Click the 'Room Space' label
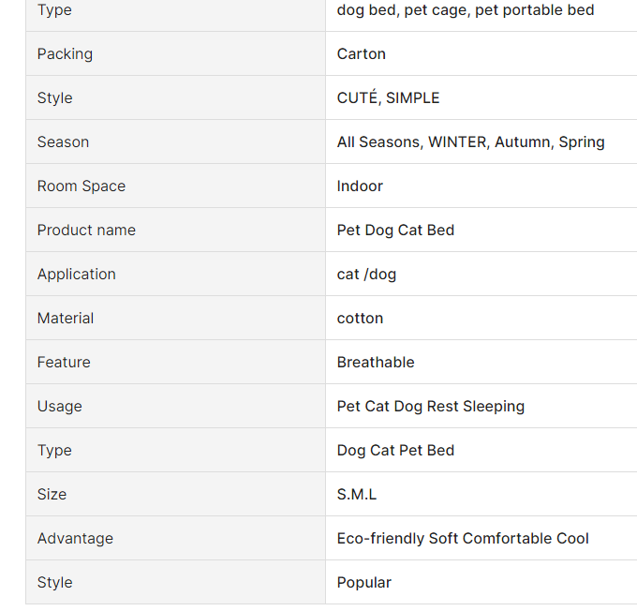Viewport: 637px width, 611px height. [x=81, y=186]
